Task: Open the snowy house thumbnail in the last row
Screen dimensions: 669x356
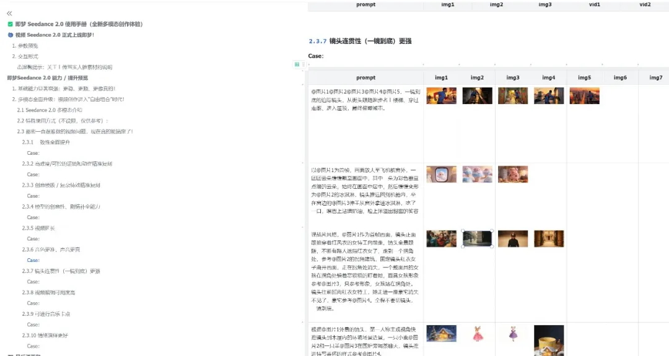Action: pyautogui.click(x=441, y=334)
